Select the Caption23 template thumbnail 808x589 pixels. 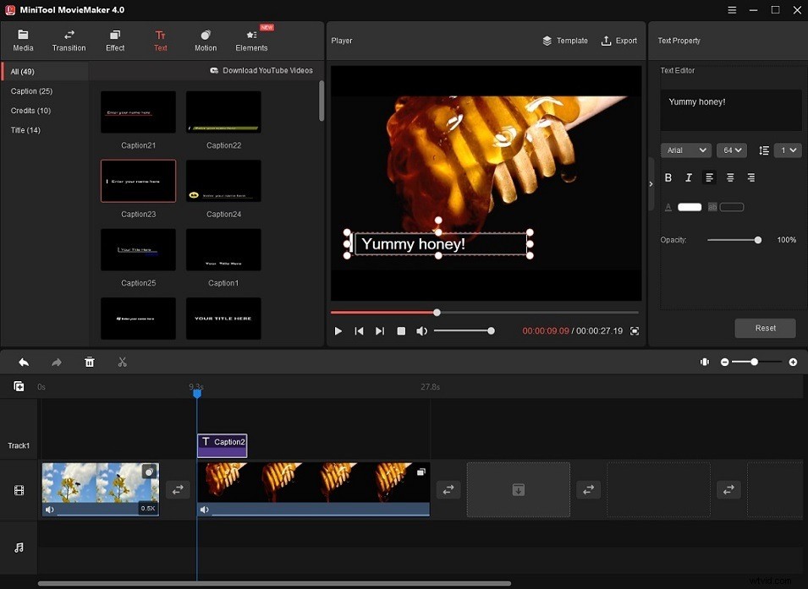coord(138,181)
